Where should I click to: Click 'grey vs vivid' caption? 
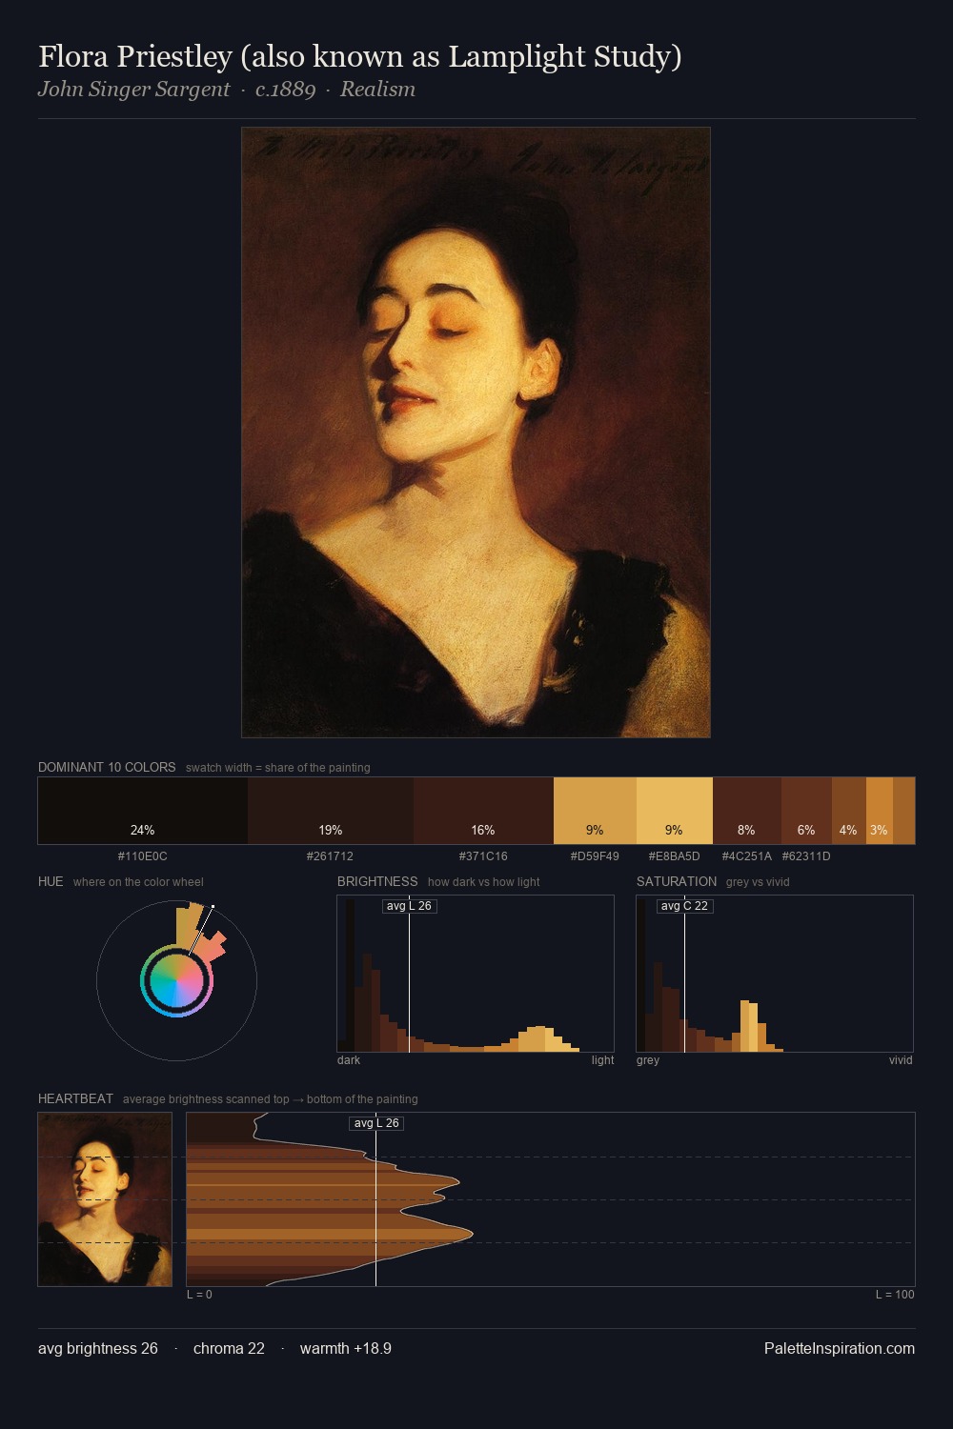[758, 882]
